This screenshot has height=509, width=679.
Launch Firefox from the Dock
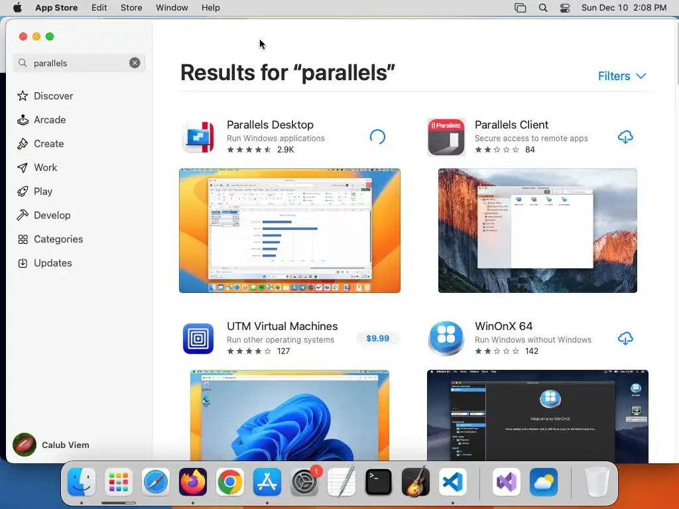coord(193,482)
